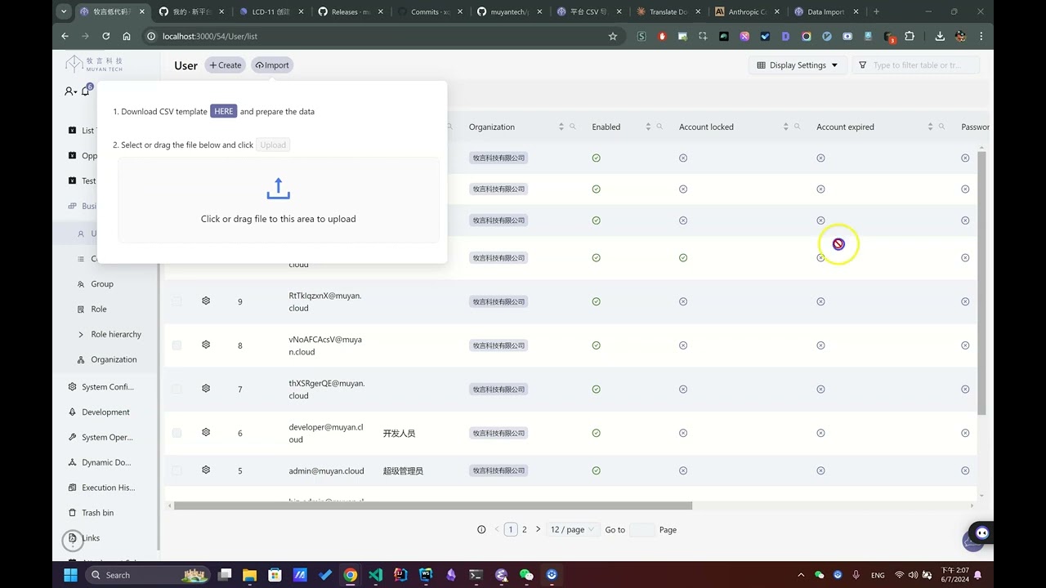The image size is (1046, 588).
Task: Reload the page in the browser
Action: pos(106,36)
